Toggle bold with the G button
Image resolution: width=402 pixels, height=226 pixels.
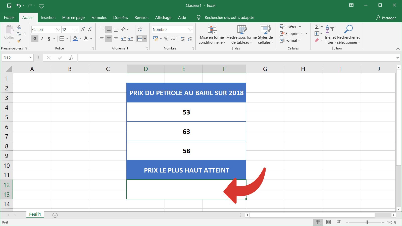click(x=35, y=38)
